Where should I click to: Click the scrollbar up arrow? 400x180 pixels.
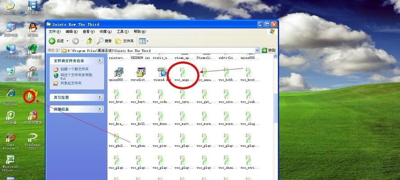click(x=275, y=55)
